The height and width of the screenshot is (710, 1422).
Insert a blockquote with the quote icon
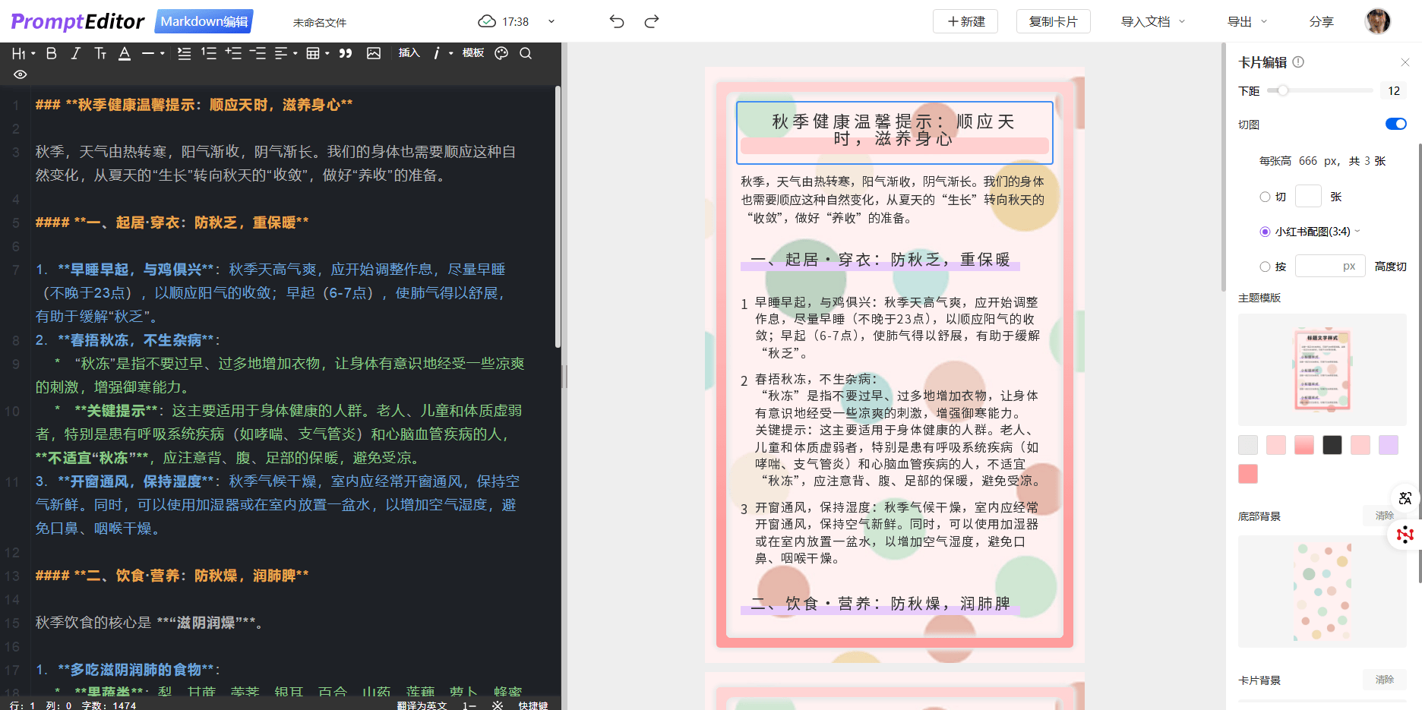tap(346, 53)
